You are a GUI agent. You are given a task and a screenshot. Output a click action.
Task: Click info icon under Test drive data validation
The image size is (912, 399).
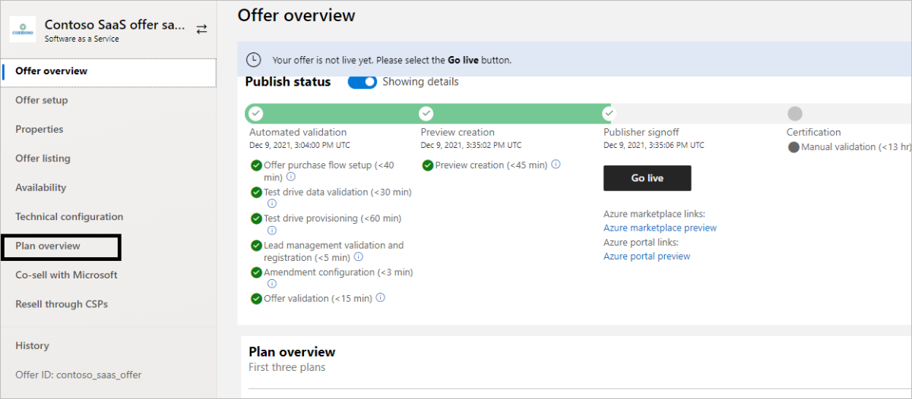(272, 203)
